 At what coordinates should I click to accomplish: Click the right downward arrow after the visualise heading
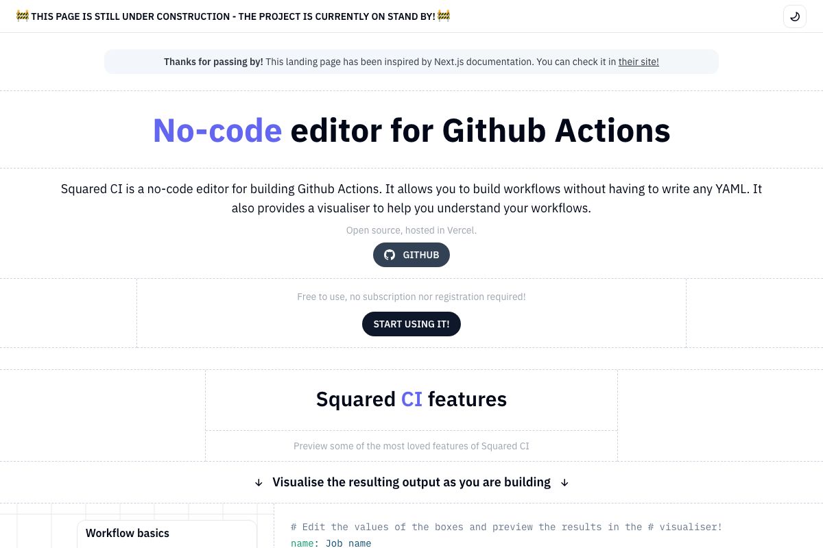564,482
